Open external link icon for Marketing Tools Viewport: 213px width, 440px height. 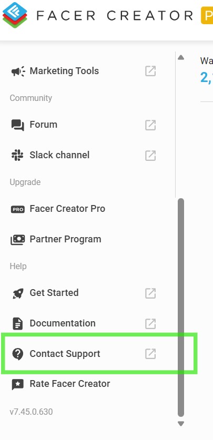click(150, 71)
